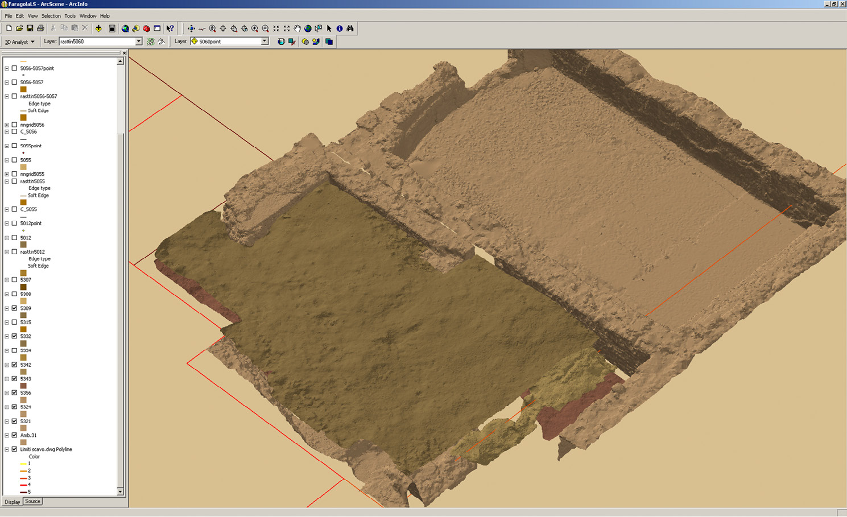The width and height of the screenshot is (847, 517).
Task: Open the 5060point layer dropdown
Action: (x=265, y=42)
